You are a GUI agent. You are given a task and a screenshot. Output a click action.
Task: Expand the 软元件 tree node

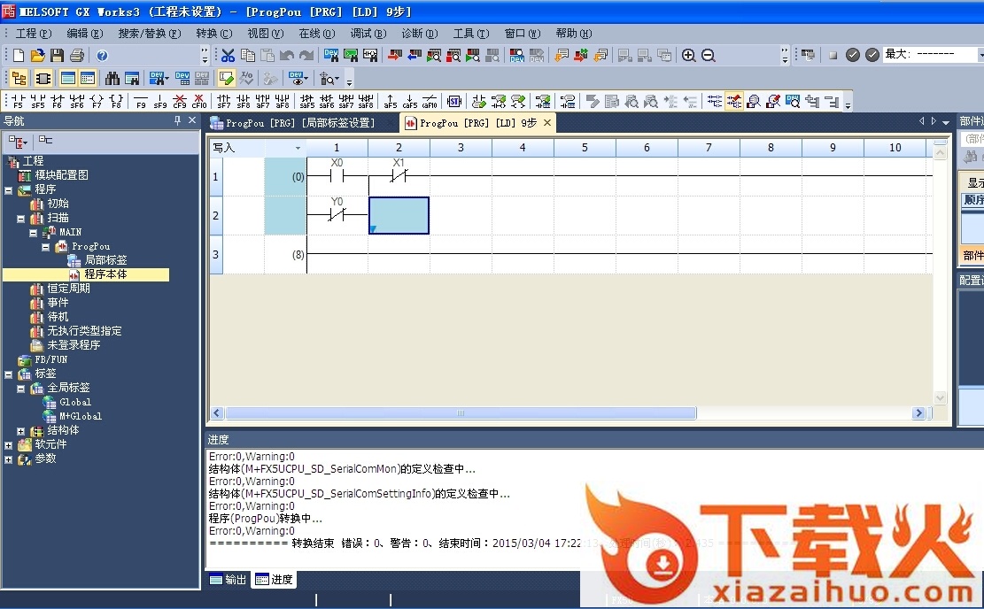point(9,444)
